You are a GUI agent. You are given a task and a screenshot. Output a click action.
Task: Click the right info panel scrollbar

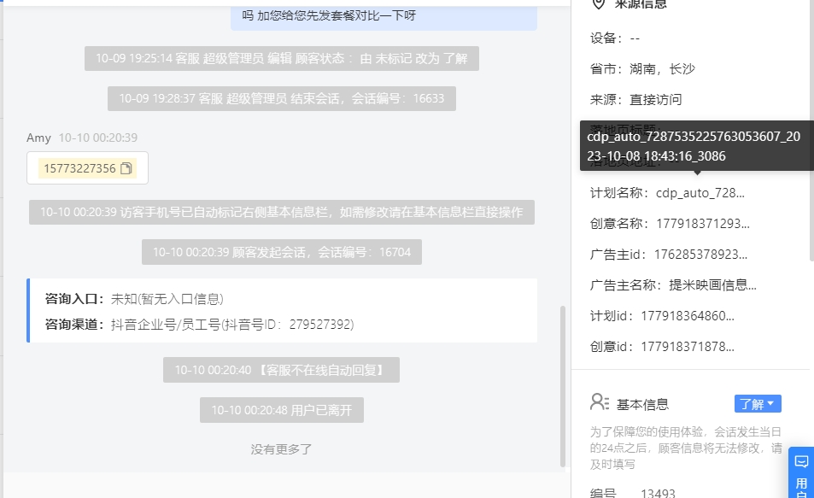tap(811, 130)
